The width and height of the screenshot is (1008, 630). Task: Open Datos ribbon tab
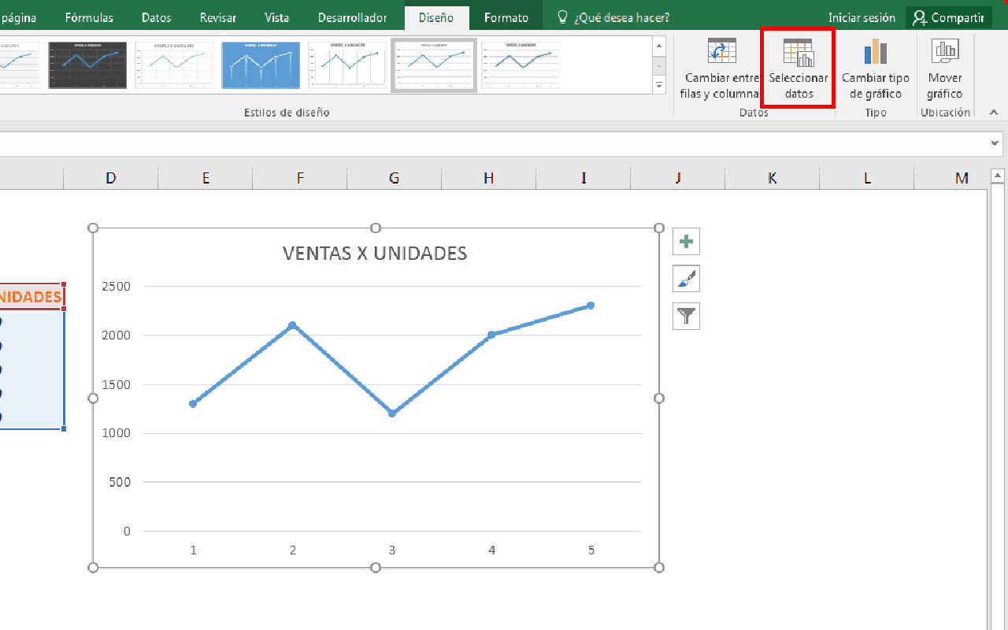tap(156, 17)
